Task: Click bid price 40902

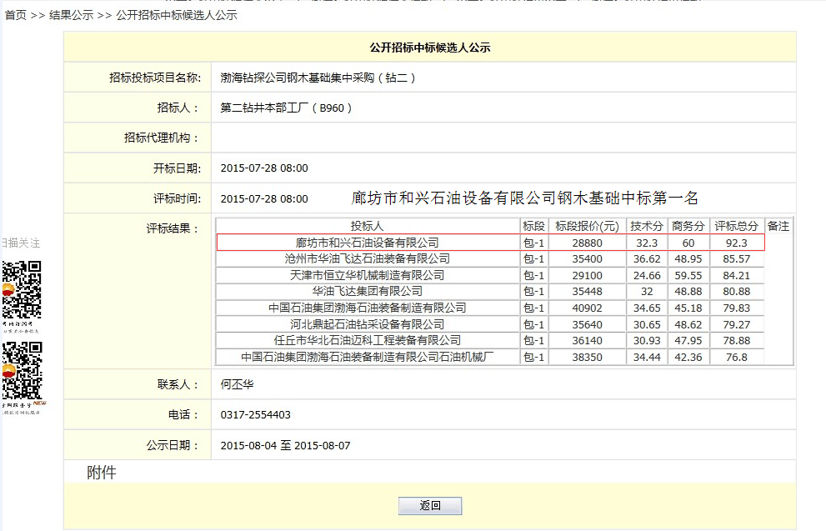Action: (x=588, y=308)
